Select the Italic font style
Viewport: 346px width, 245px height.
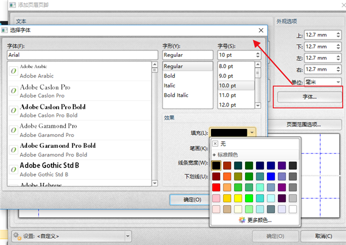(x=188, y=86)
